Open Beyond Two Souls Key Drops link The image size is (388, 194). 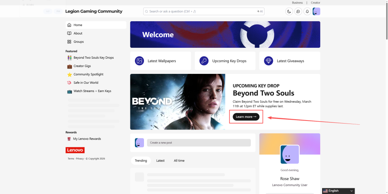tap(93, 58)
